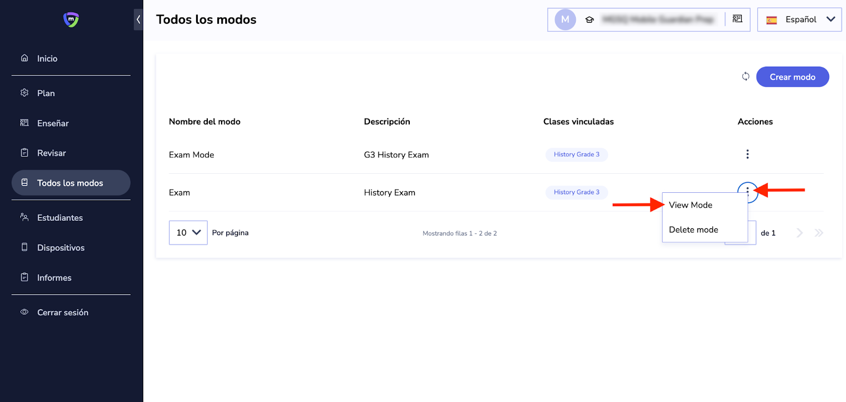This screenshot has height=402, width=846.
Task: Click the Inicio home icon
Action: coord(24,58)
